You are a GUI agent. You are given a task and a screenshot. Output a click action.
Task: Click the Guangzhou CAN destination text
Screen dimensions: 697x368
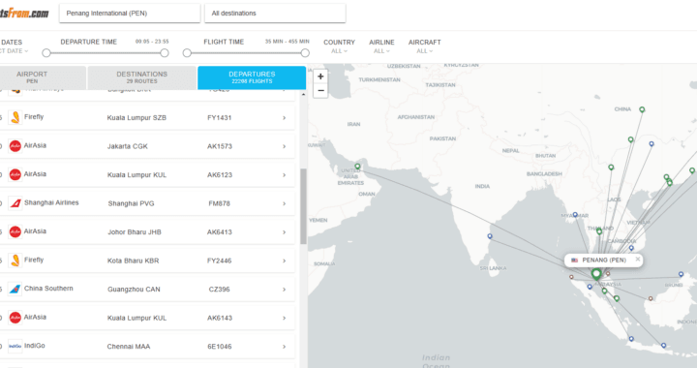pos(134,290)
